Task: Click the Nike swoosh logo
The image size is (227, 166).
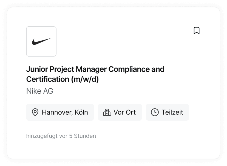Action: tap(41, 41)
